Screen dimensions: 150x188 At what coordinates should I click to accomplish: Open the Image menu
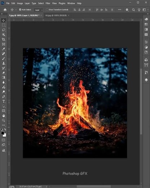pyautogui.click(x=20, y=3)
